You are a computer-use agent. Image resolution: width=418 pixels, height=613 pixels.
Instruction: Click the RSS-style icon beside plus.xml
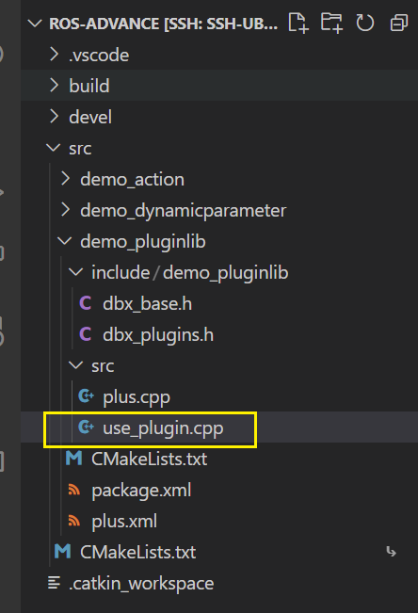(73, 521)
